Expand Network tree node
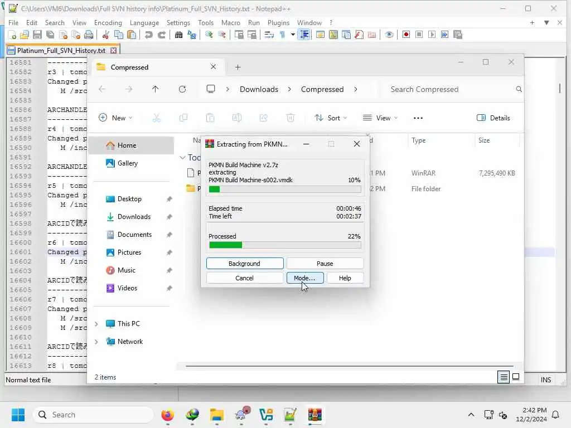The image size is (571, 428). coord(96,342)
